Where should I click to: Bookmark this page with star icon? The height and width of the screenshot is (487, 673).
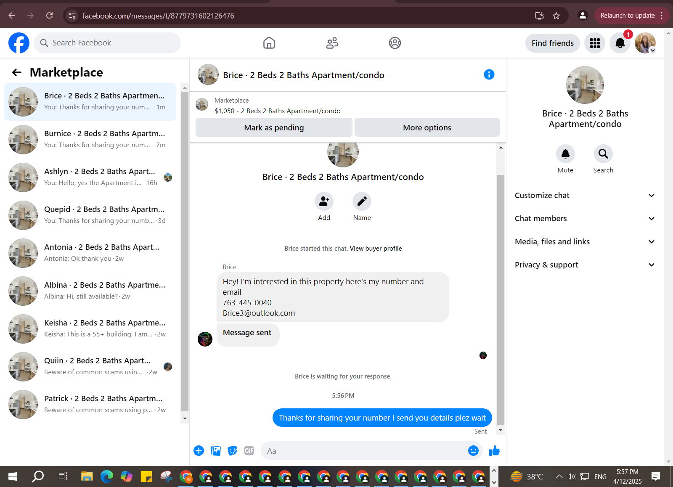(556, 16)
